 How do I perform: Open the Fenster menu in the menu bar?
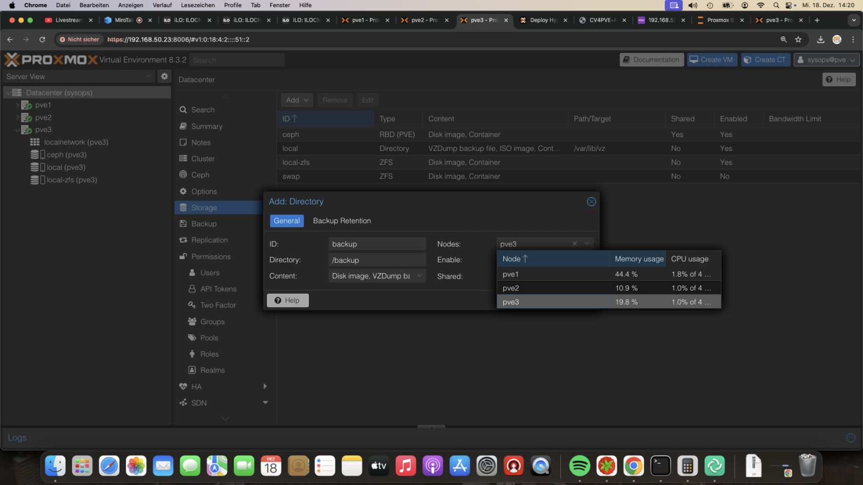tap(280, 5)
